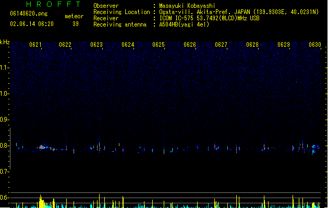Click the Receiving Location label
Screen dimensions: 328x208
pyautogui.click(x=122, y=12)
